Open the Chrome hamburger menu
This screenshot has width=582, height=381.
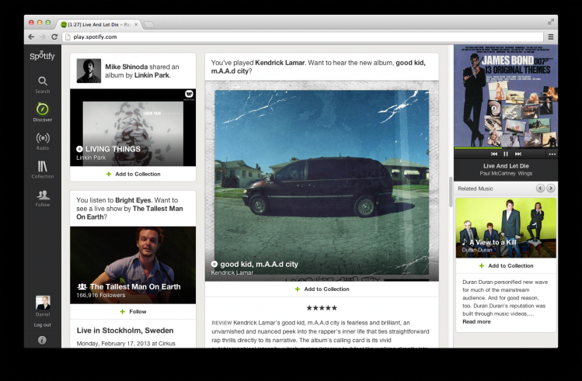pos(551,36)
